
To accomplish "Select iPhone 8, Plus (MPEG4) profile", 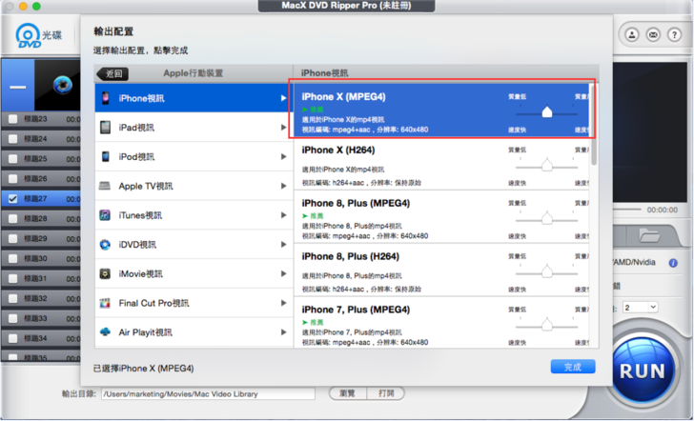I will coord(442,217).
